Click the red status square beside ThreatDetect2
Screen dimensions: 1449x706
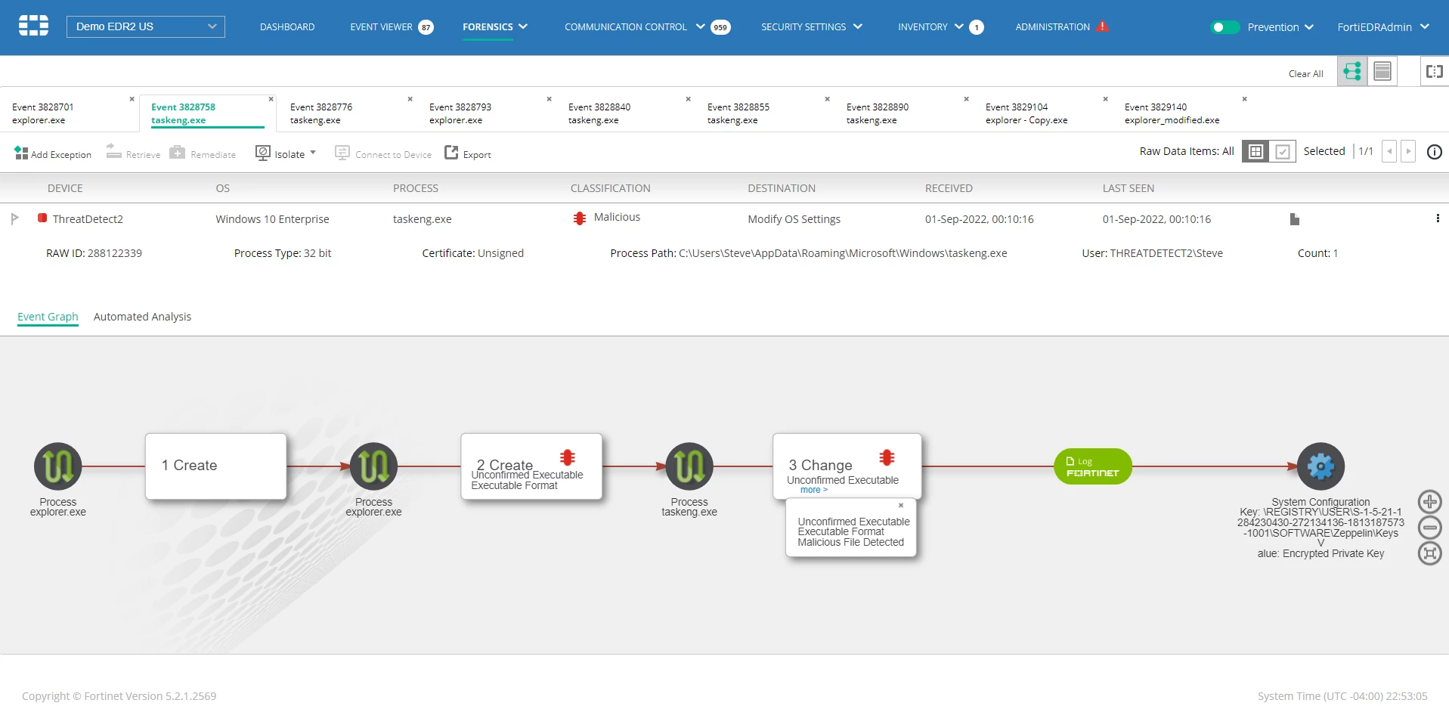pyautogui.click(x=42, y=218)
